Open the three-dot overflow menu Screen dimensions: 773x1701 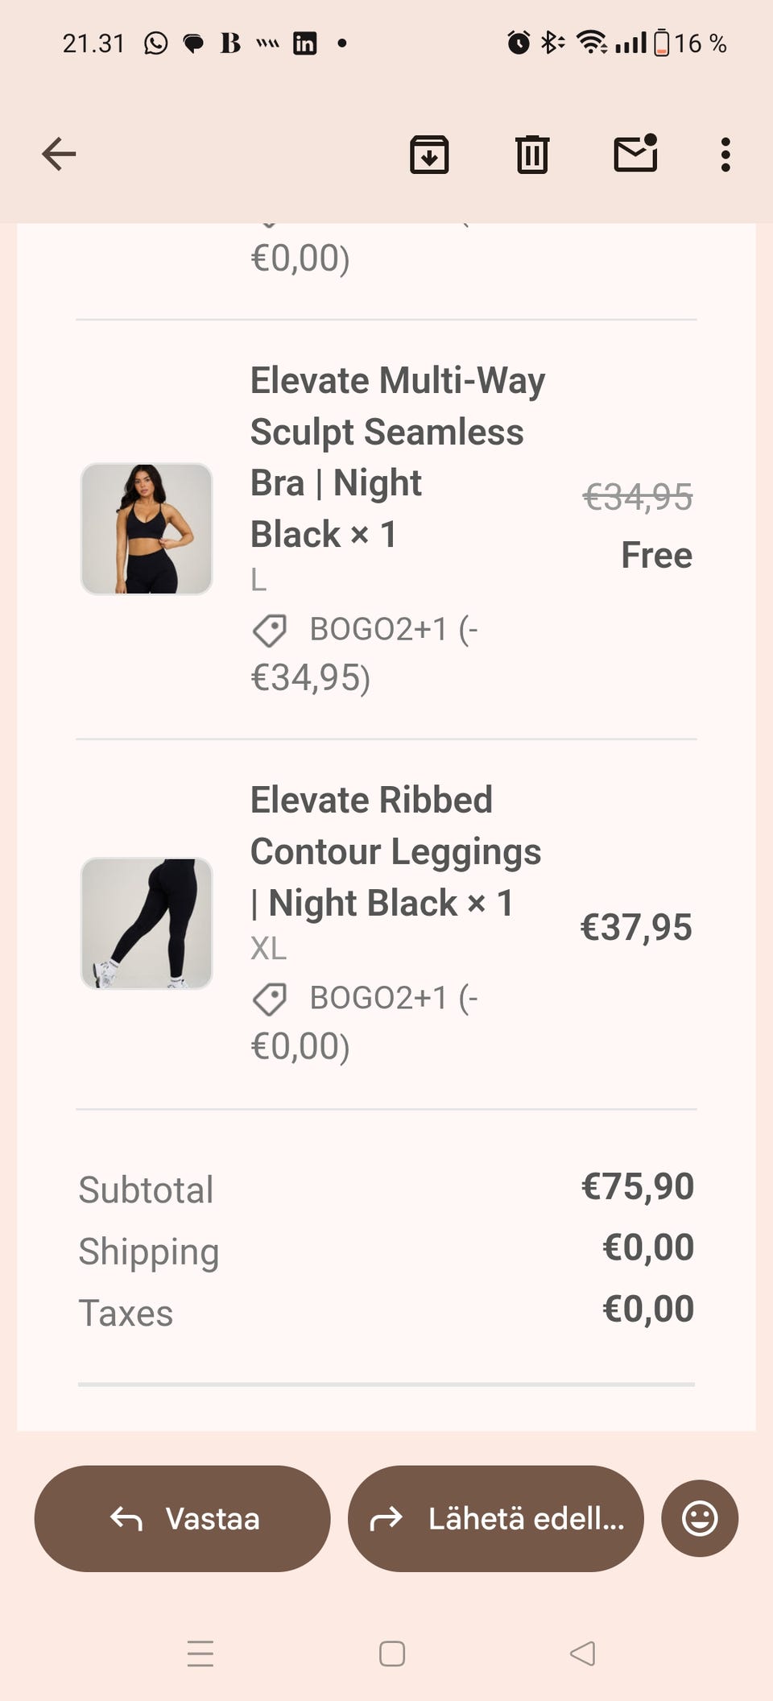pos(725,154)
